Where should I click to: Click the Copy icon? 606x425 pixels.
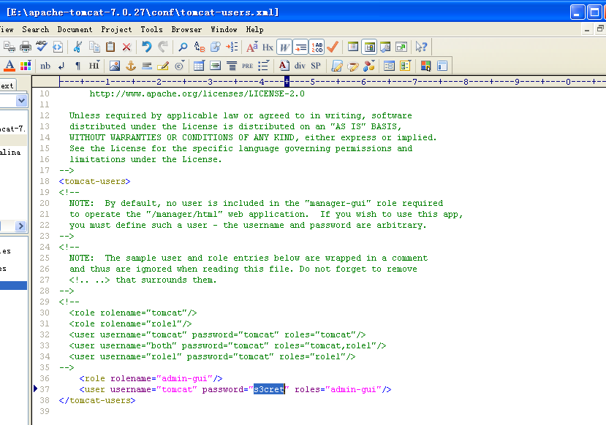[94, 47]
